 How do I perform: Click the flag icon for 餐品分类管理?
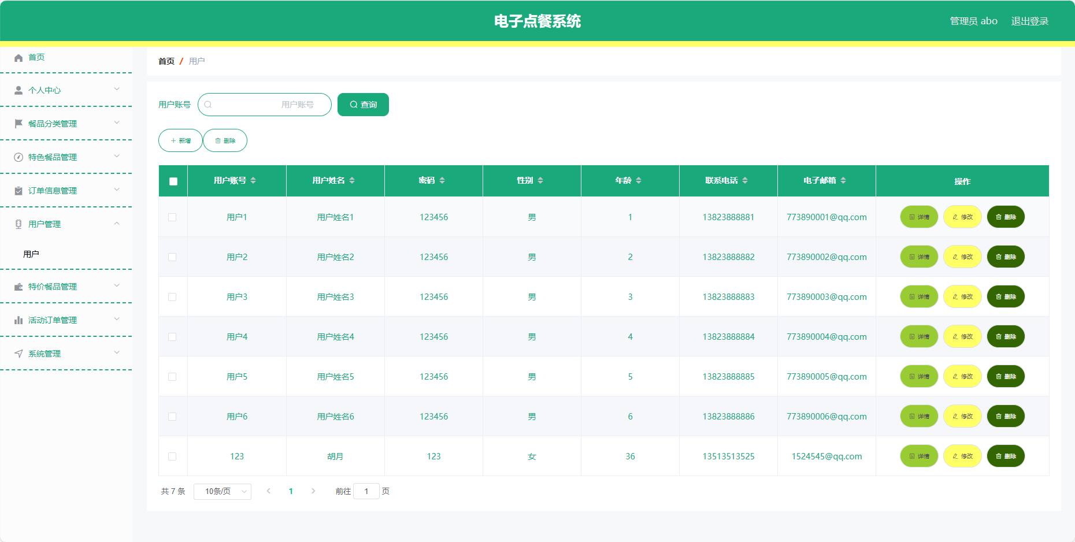coord(18,124)
